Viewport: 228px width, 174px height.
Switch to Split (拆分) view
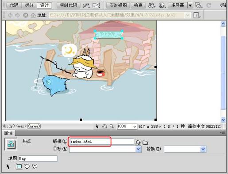29,5
